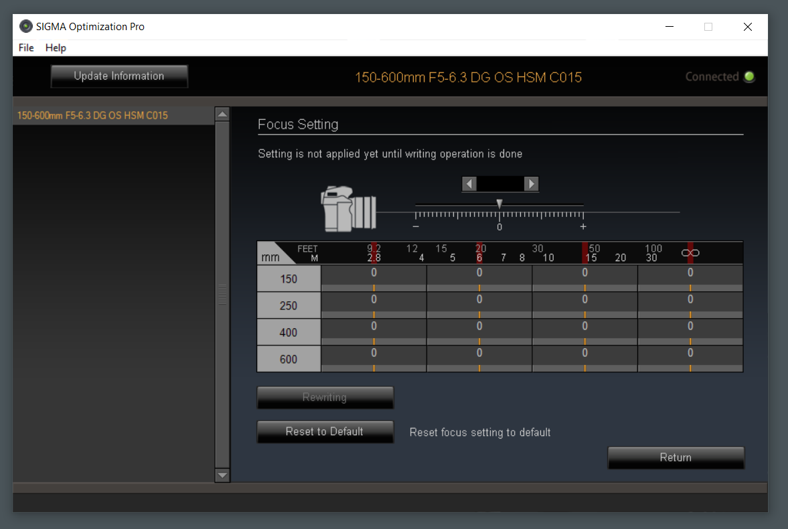The width and height of the screenshot is (788, 529).
Task: Click the Focus Setting heading
Action: coord(298,124)
